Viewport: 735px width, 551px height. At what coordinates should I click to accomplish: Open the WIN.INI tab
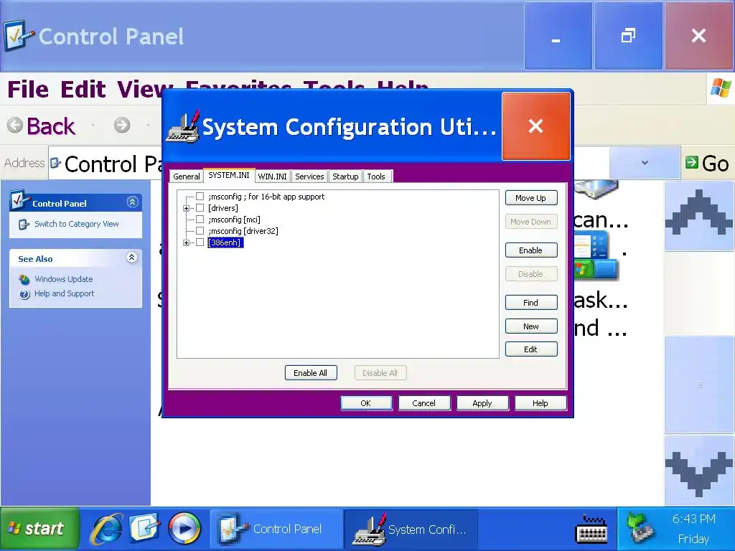[x=272, y=176]
